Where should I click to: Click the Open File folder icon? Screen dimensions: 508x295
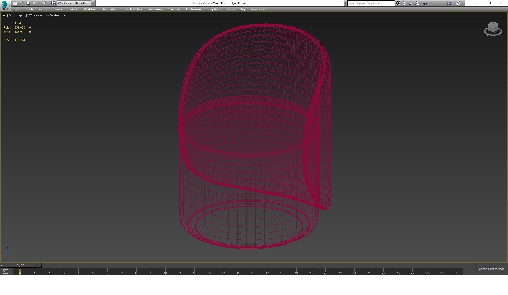(x=22, y=3)
